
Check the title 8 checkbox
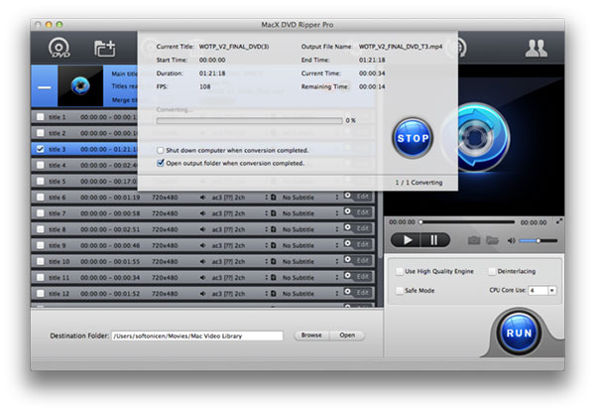tap(41, 229)
